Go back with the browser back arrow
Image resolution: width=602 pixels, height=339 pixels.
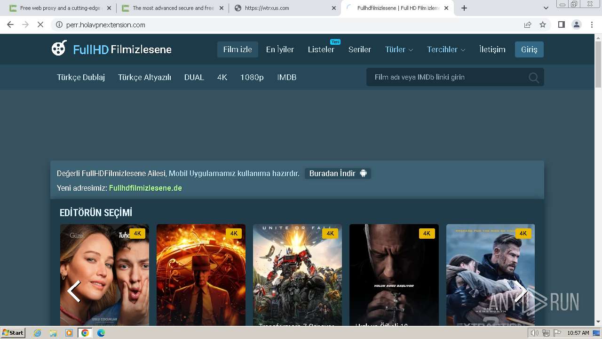tap(10, 24)
